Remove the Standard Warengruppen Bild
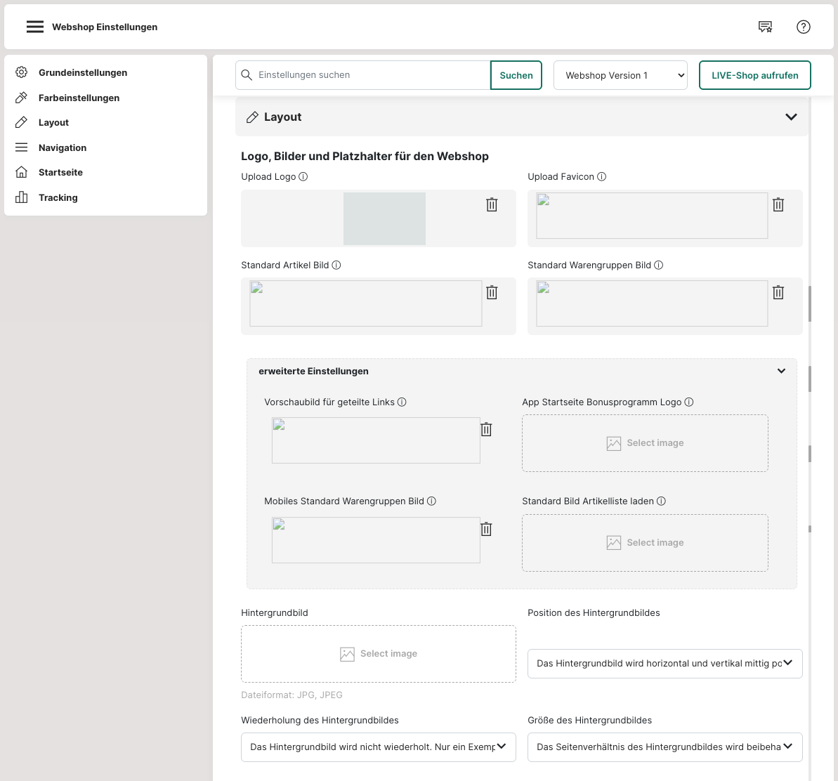This screenshot has width=838, height=781. click(778, 292)
